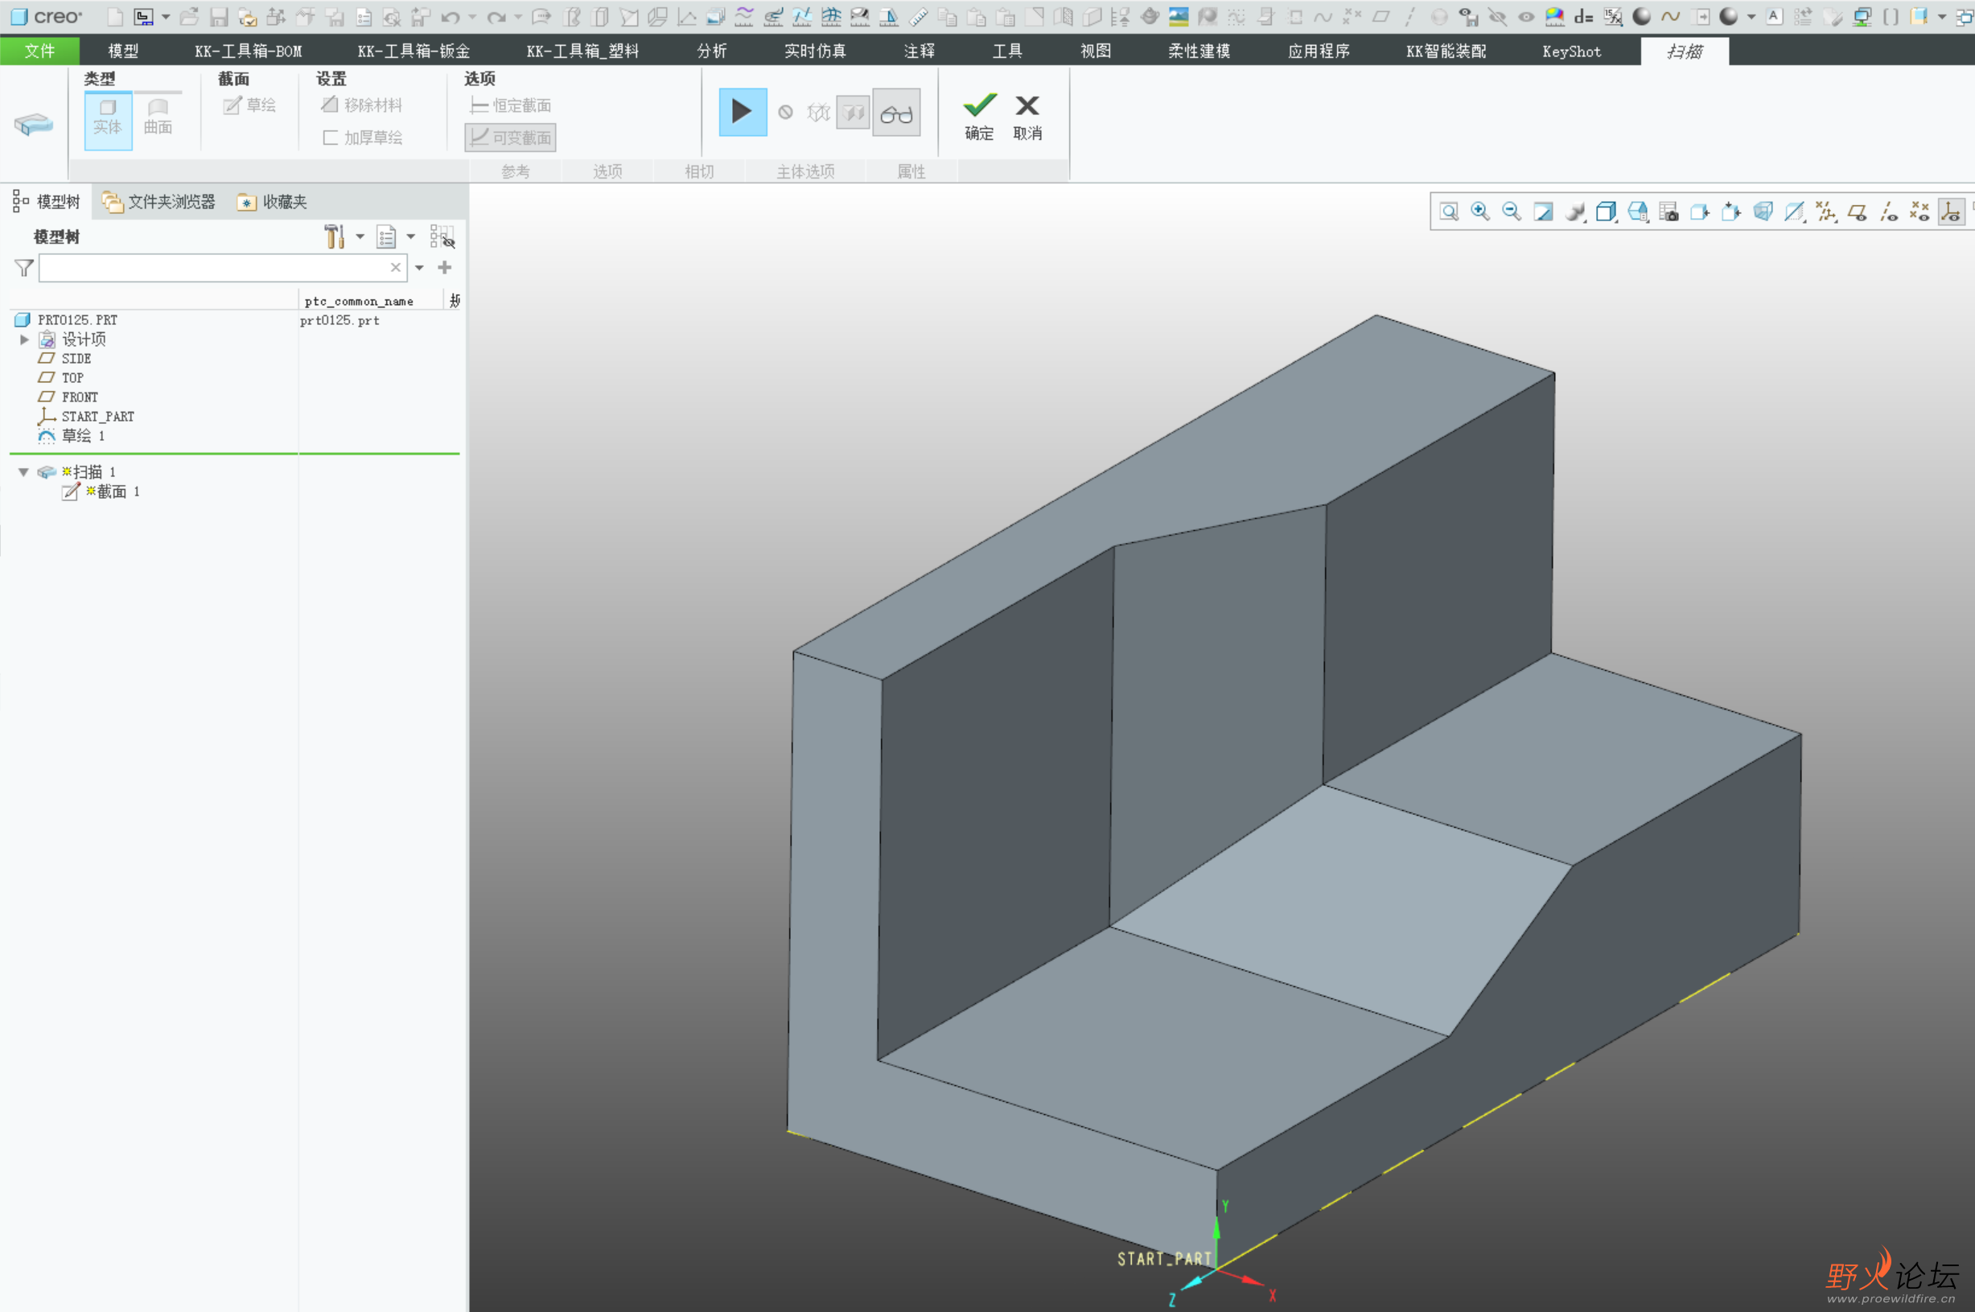Open the 文件夹浏览器 tab
The image size is (1975, 1312).
tap(158, 202)
